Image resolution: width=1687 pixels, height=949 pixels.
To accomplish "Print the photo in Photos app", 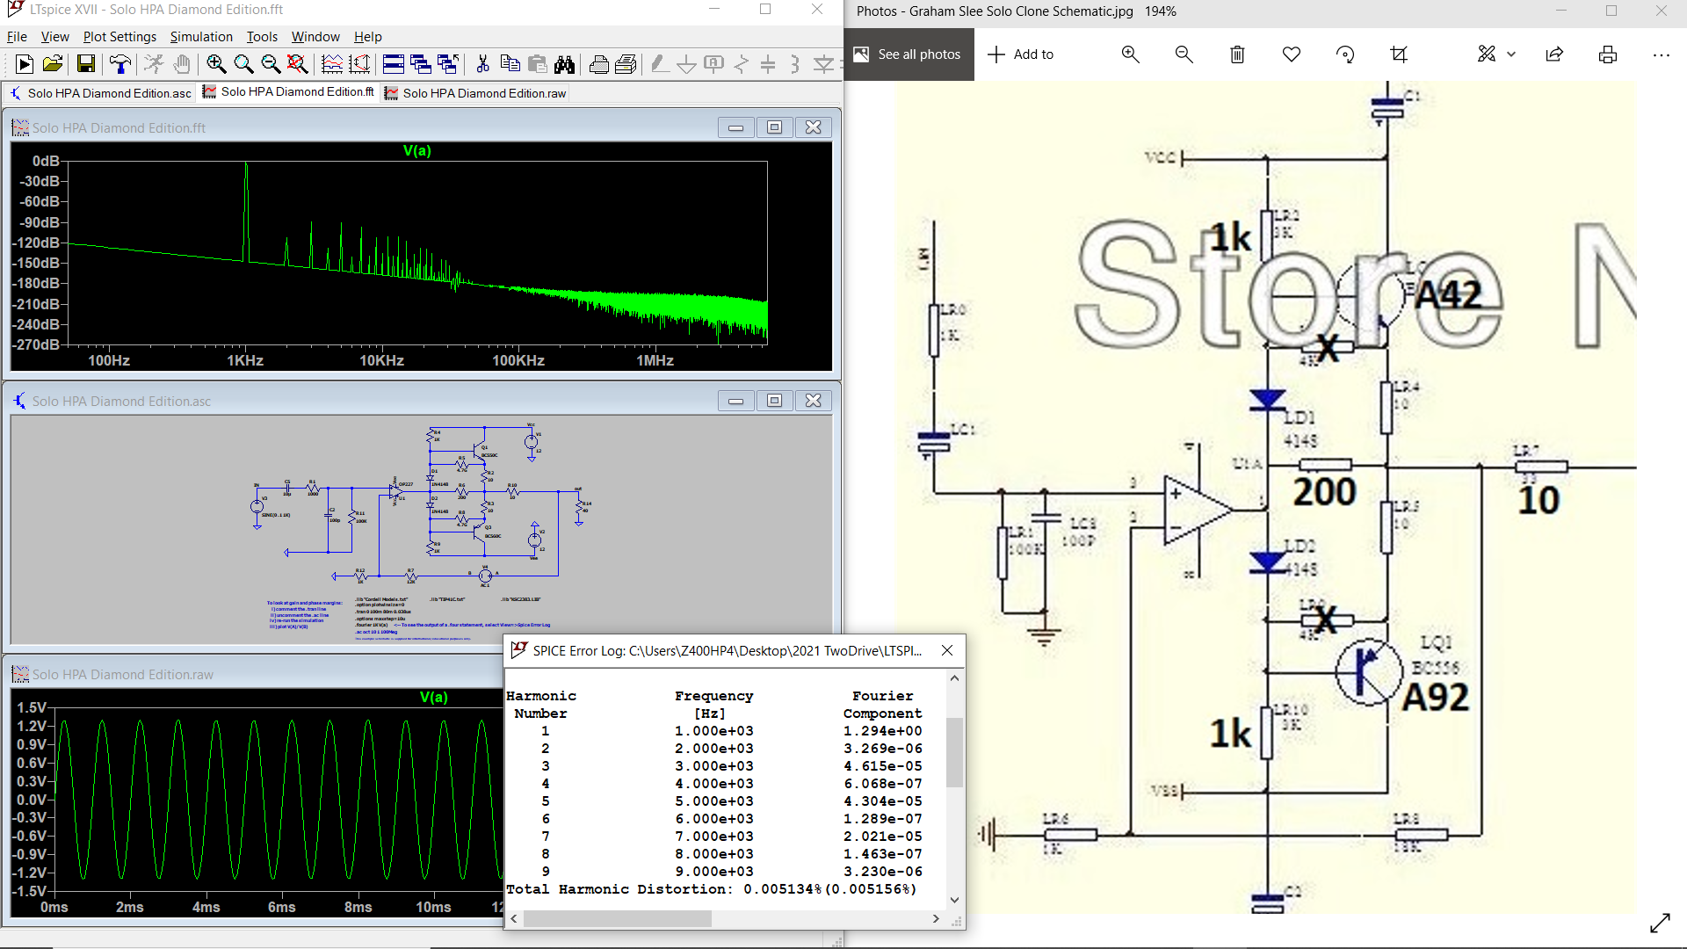I will (x=1608, y=54).
